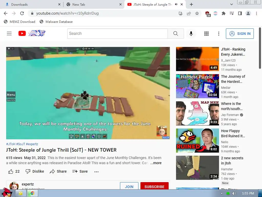Reload the YouTube page
Image resolution: width=262 pixels, height=197 pixels.
pyautogui.click(x=22, y=13)
